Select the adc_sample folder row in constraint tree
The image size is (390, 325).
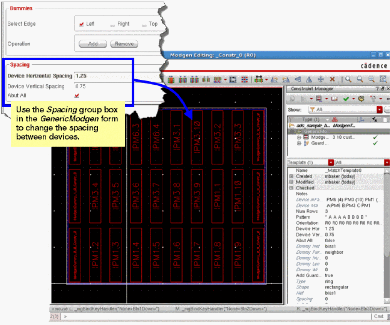(x=338, y=126)
